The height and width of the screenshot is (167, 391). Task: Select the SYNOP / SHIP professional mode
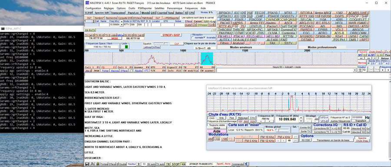358,16
